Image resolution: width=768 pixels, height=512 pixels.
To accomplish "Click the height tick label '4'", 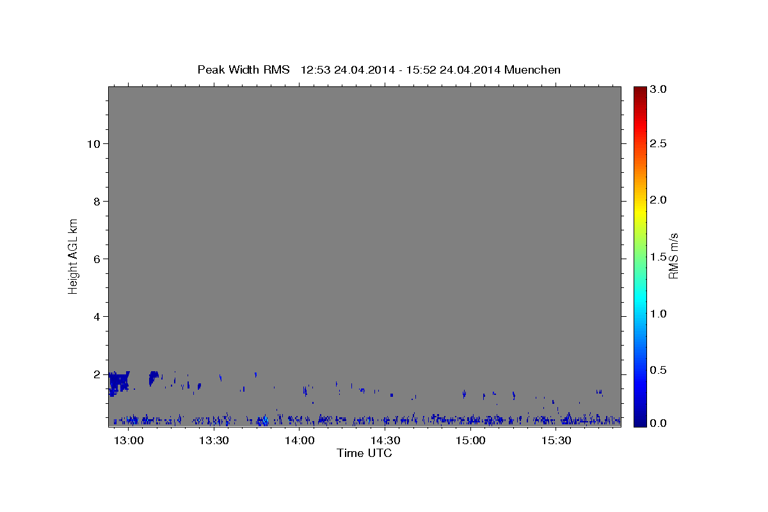I will coord(95,317).
